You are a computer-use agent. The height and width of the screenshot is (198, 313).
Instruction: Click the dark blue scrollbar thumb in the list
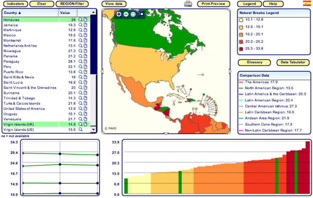[x=93, y=45]
